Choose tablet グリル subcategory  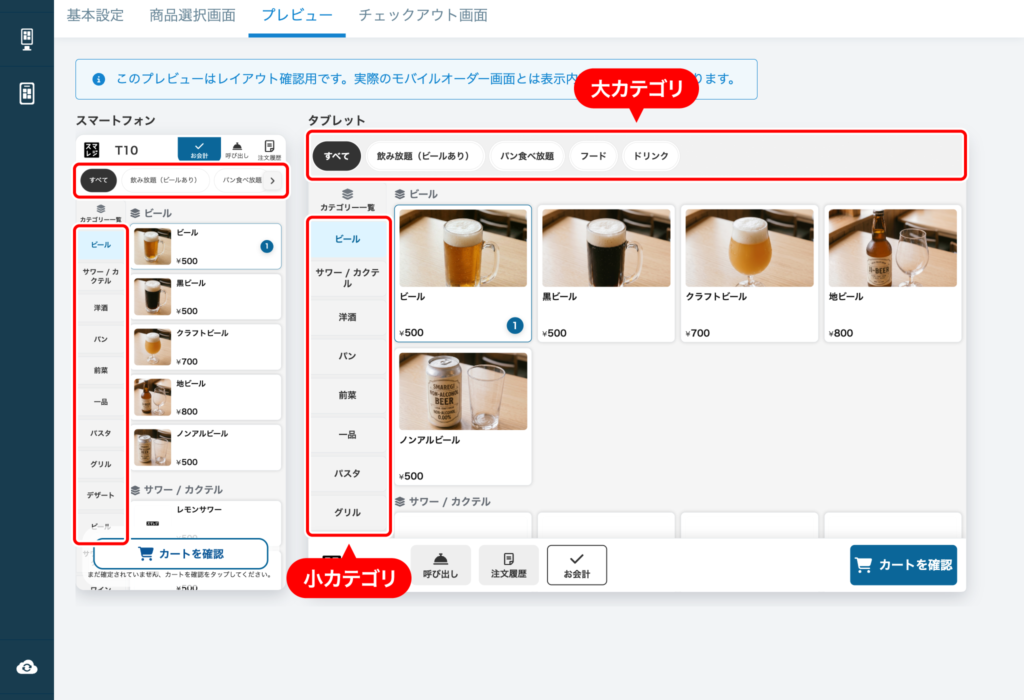point(348,512)
